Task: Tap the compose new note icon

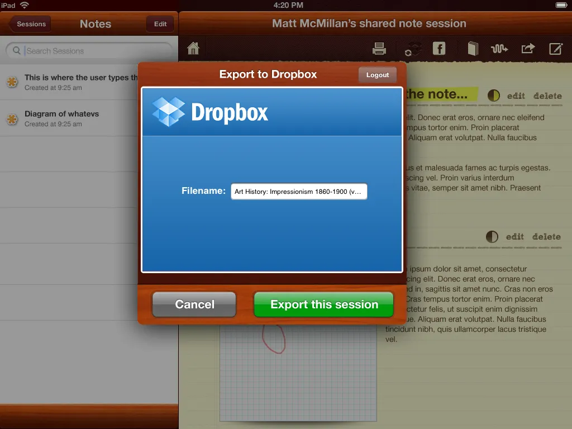Action: click(x=556, y=48)
